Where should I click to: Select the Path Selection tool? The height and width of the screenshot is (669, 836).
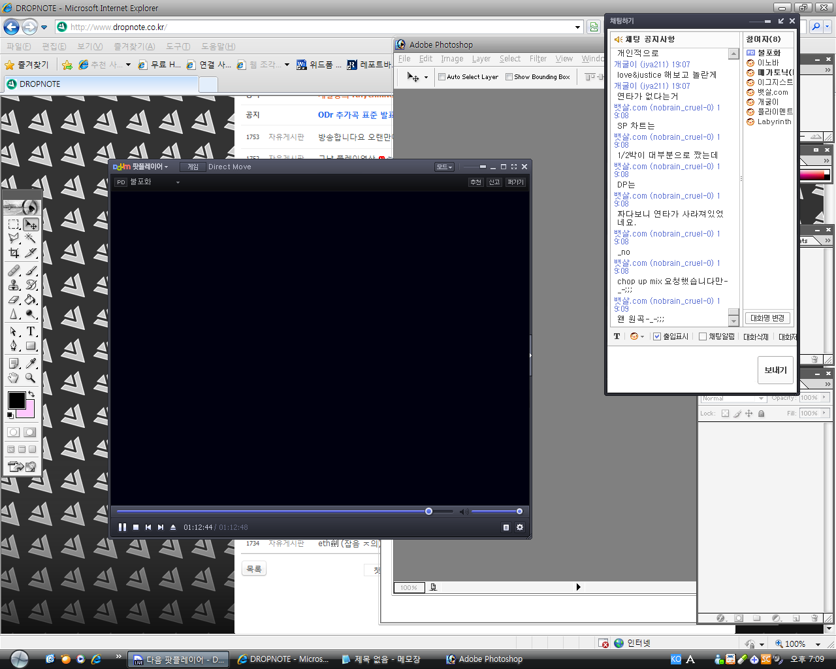point(14,331)
